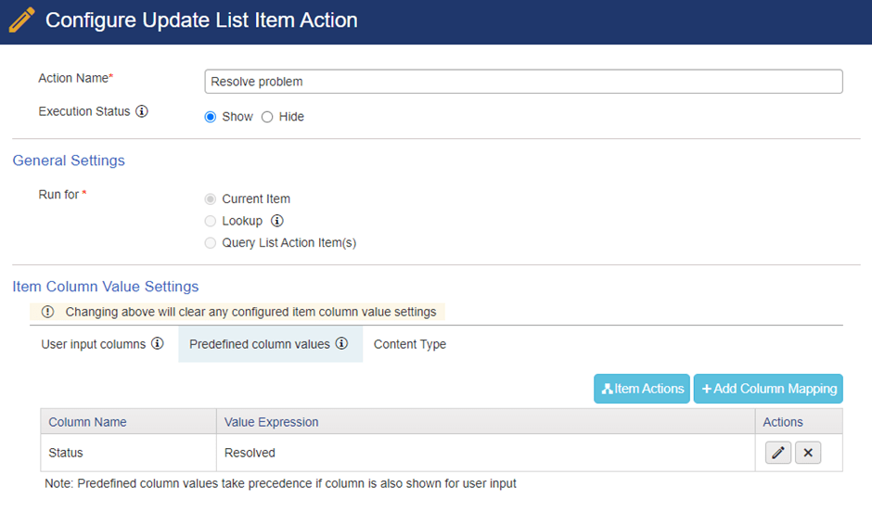
Task: Click the Item Actions button
Action: [x=642, y=389]
